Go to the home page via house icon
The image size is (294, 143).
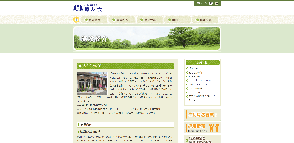(76, 20)
